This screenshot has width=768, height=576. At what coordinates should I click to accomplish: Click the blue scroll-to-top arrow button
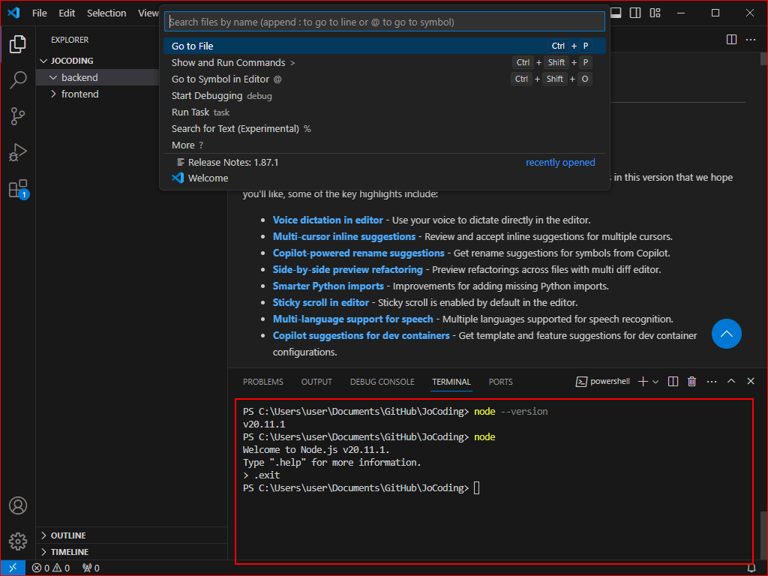coord(726,334)
